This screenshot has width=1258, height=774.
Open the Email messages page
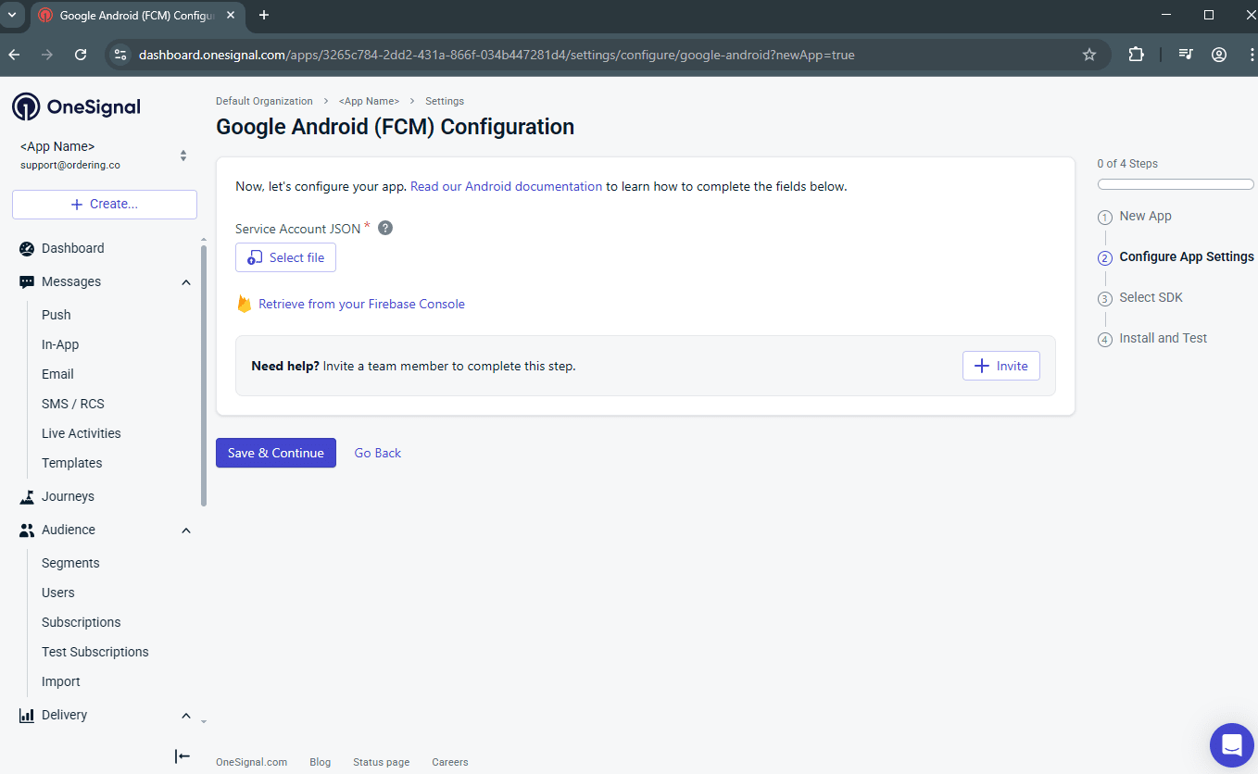click(x=57, y=374)
